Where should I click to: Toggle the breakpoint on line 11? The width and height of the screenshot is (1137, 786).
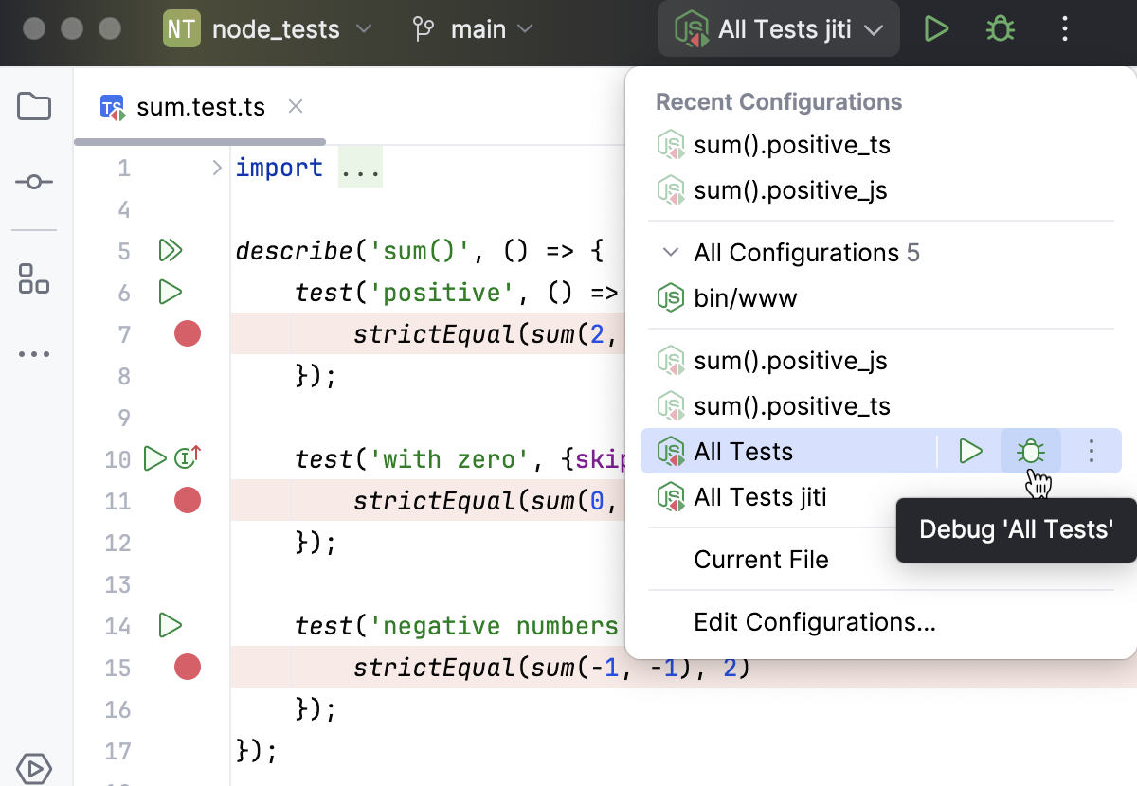pos(187,500)
